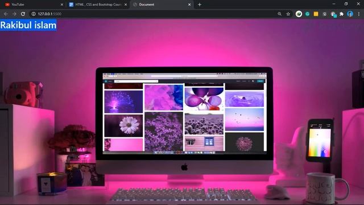This screenshot has width=364, height=205.
Task: Reload the current page
Action: tap(23, 14)
